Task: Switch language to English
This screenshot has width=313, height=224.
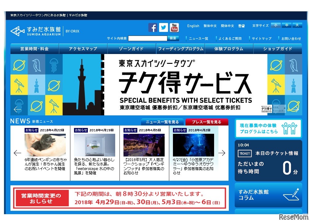Action: tap(193, 26)
